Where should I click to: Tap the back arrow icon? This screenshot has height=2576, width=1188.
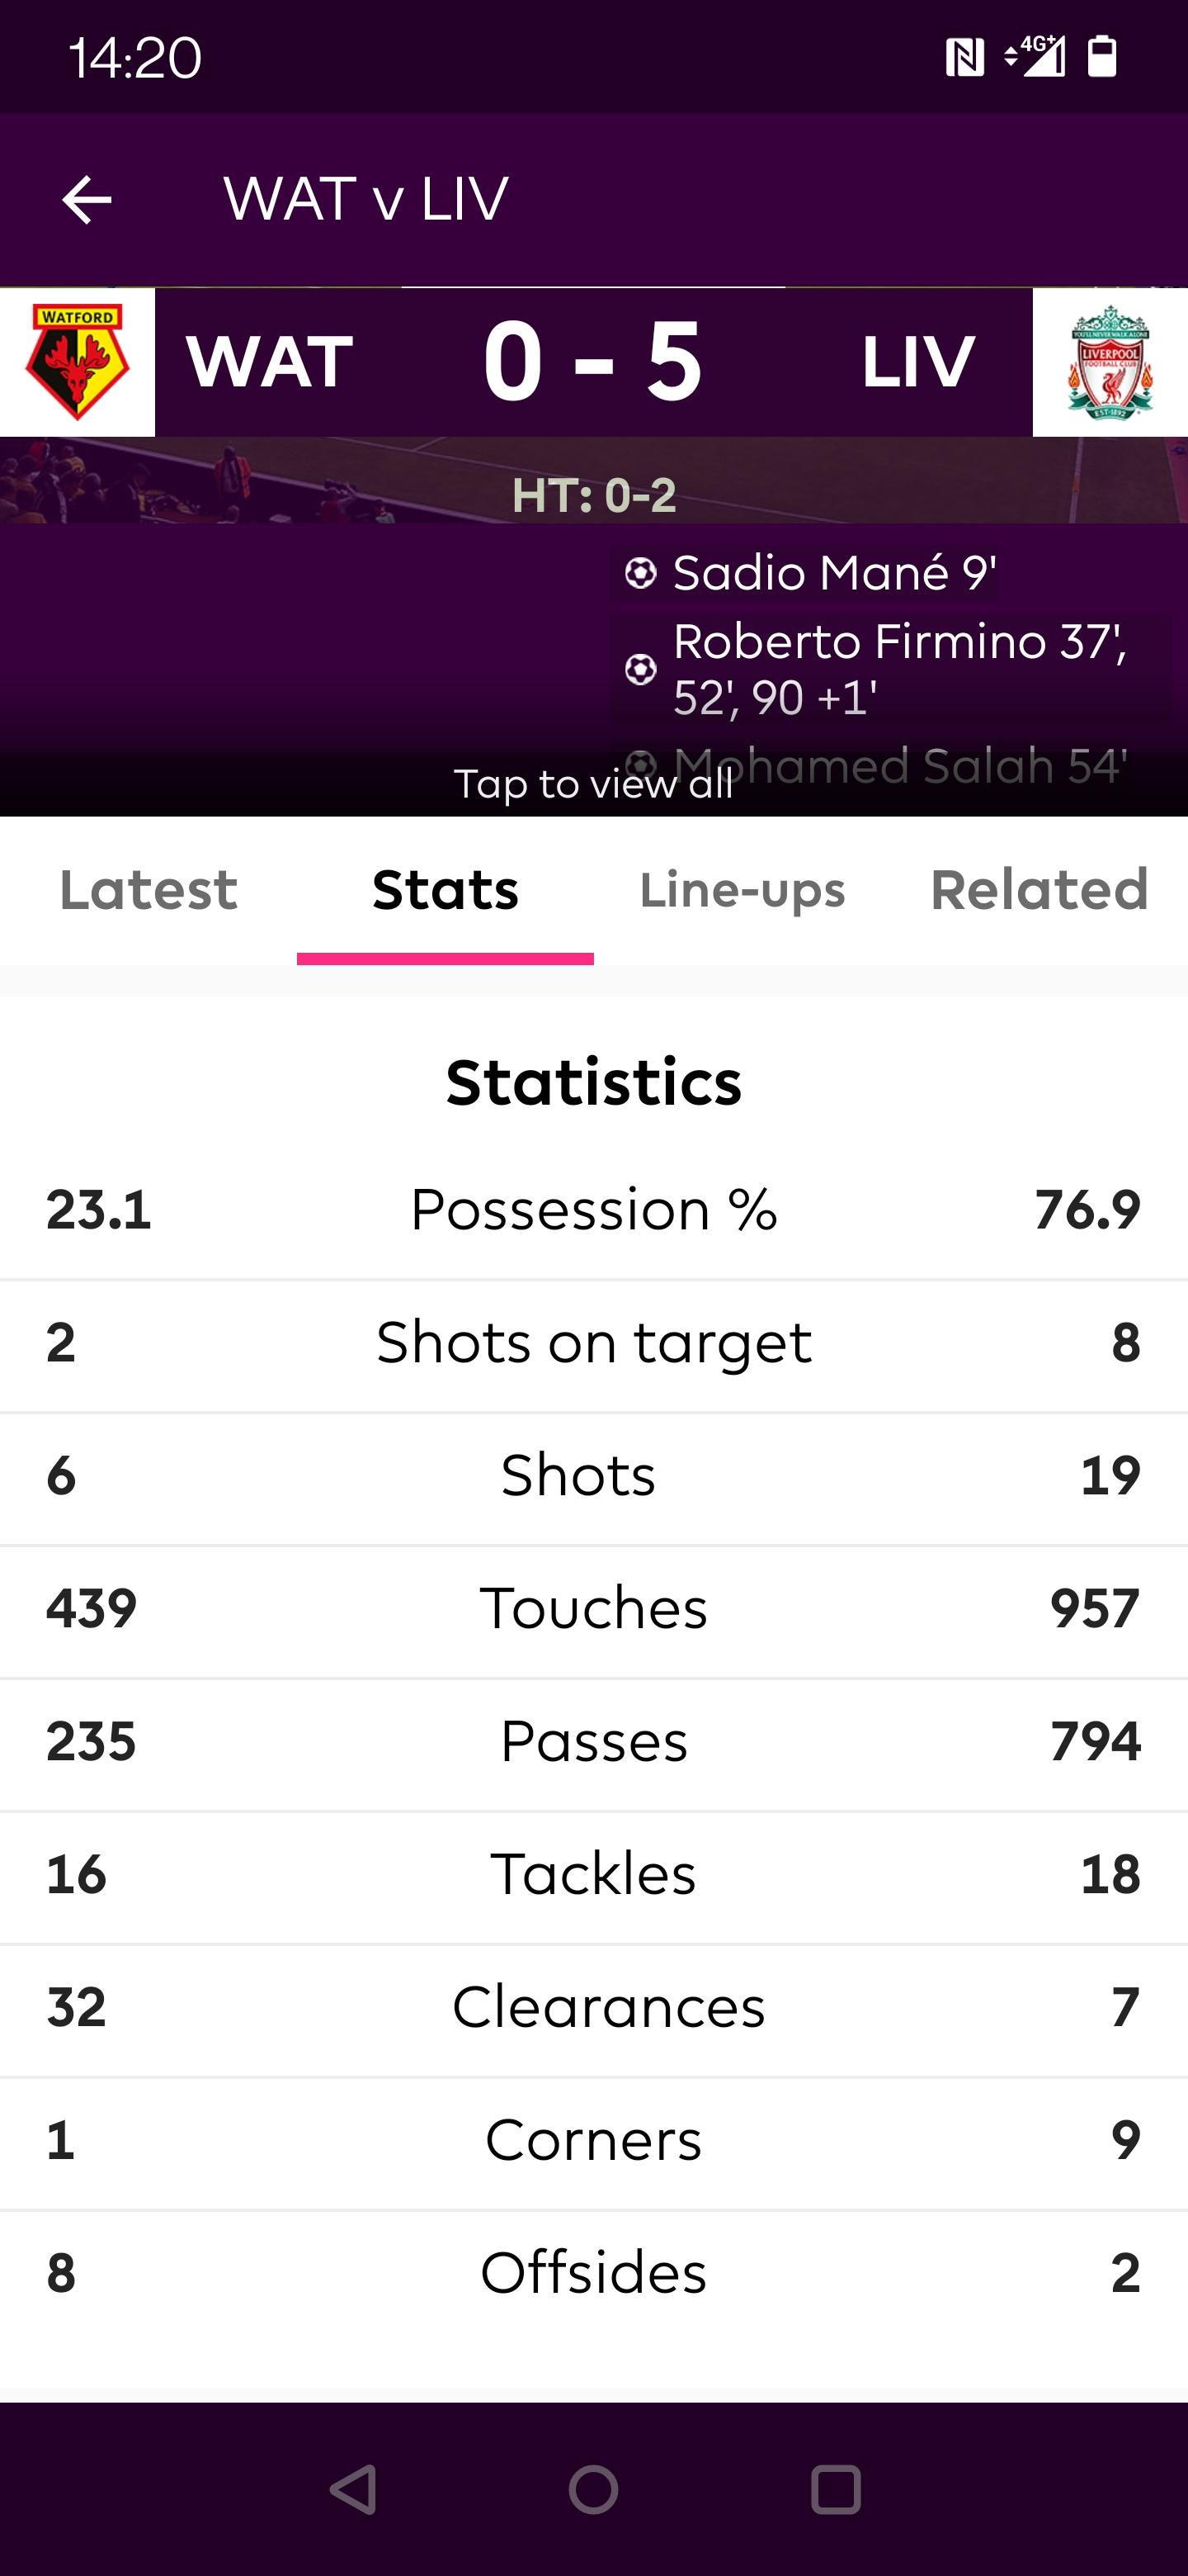[87, 200]
